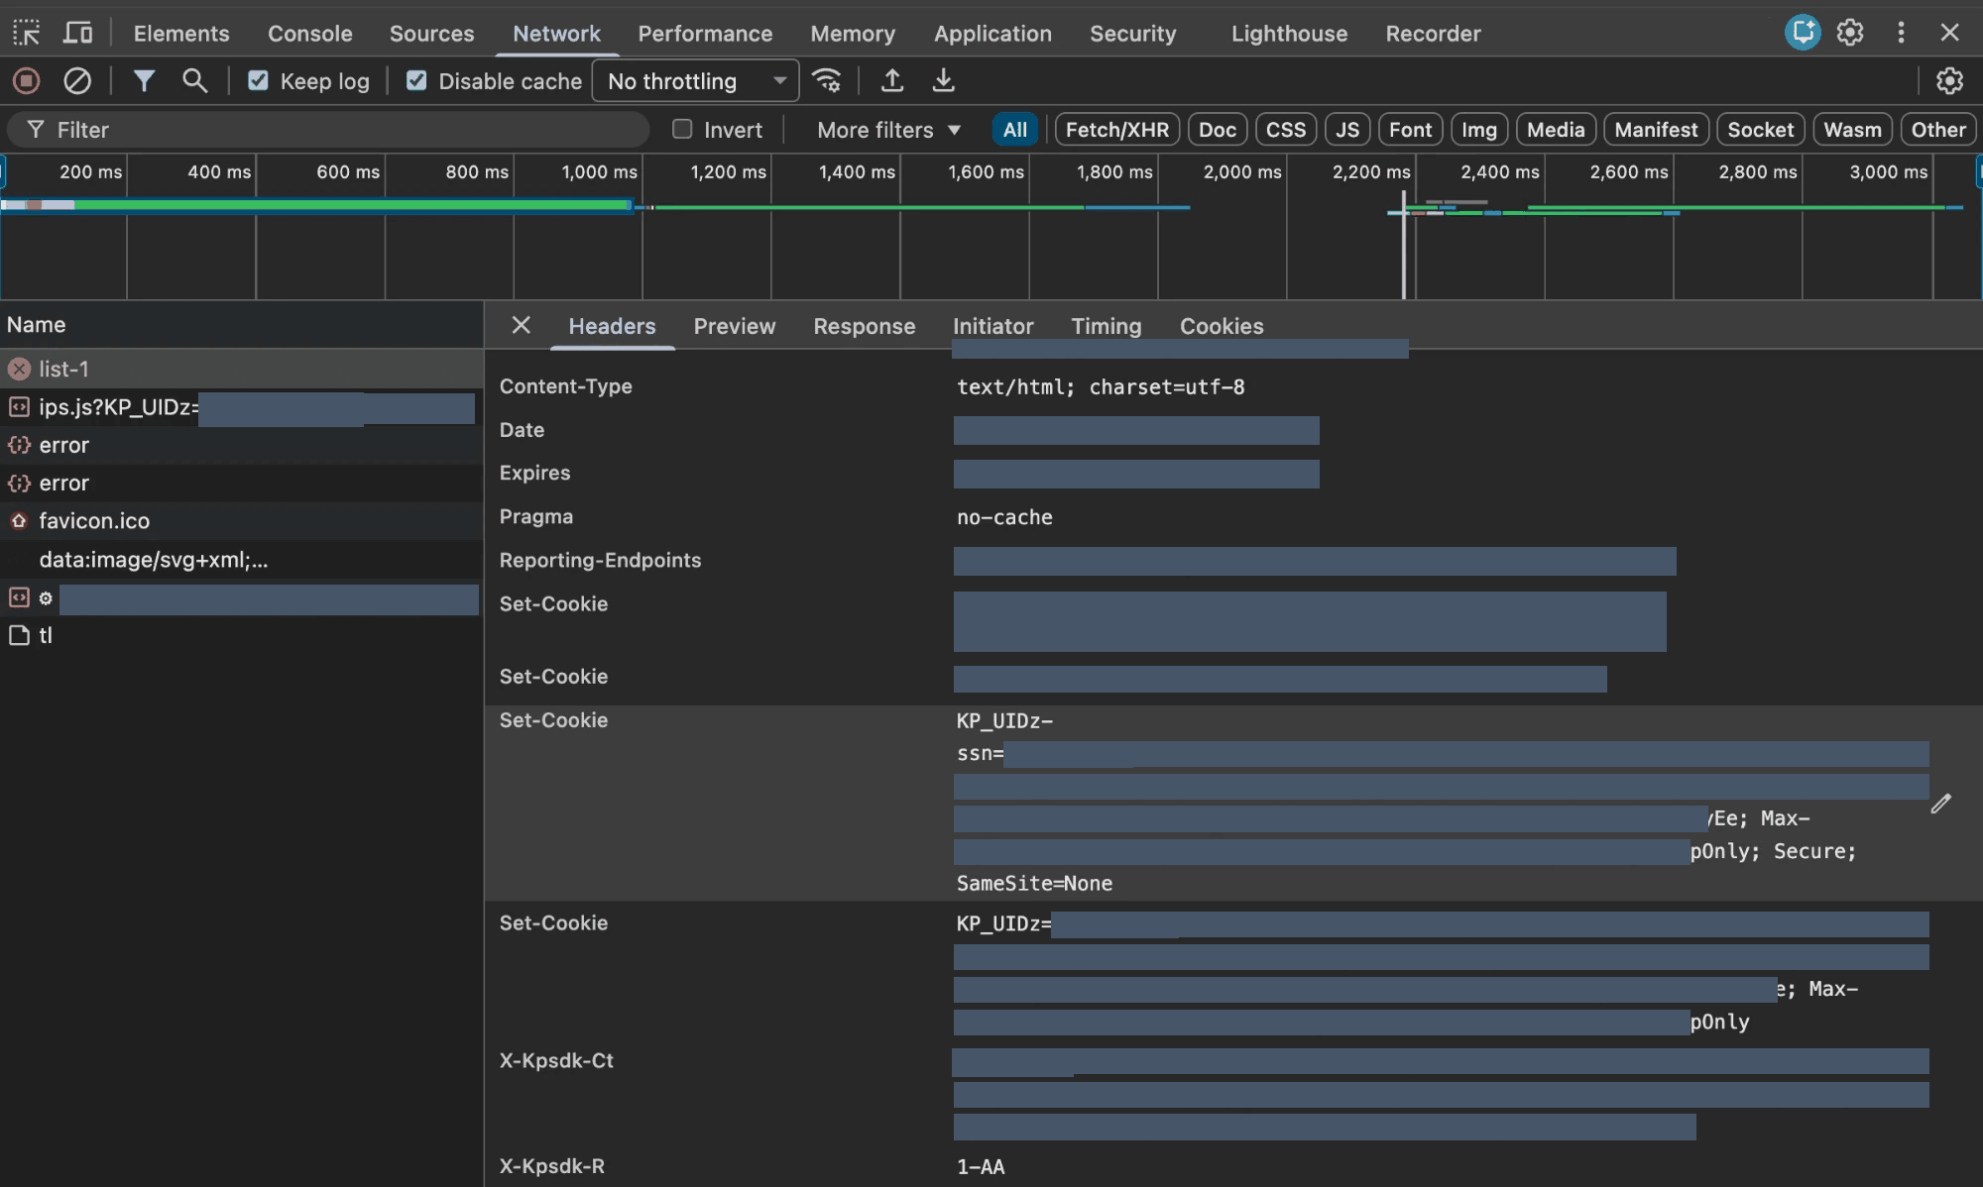This screenshot has width=1983, height=1187.
Task: Select the Doc filter chip
Action: pyautogui.click(x=1218, y=129)
